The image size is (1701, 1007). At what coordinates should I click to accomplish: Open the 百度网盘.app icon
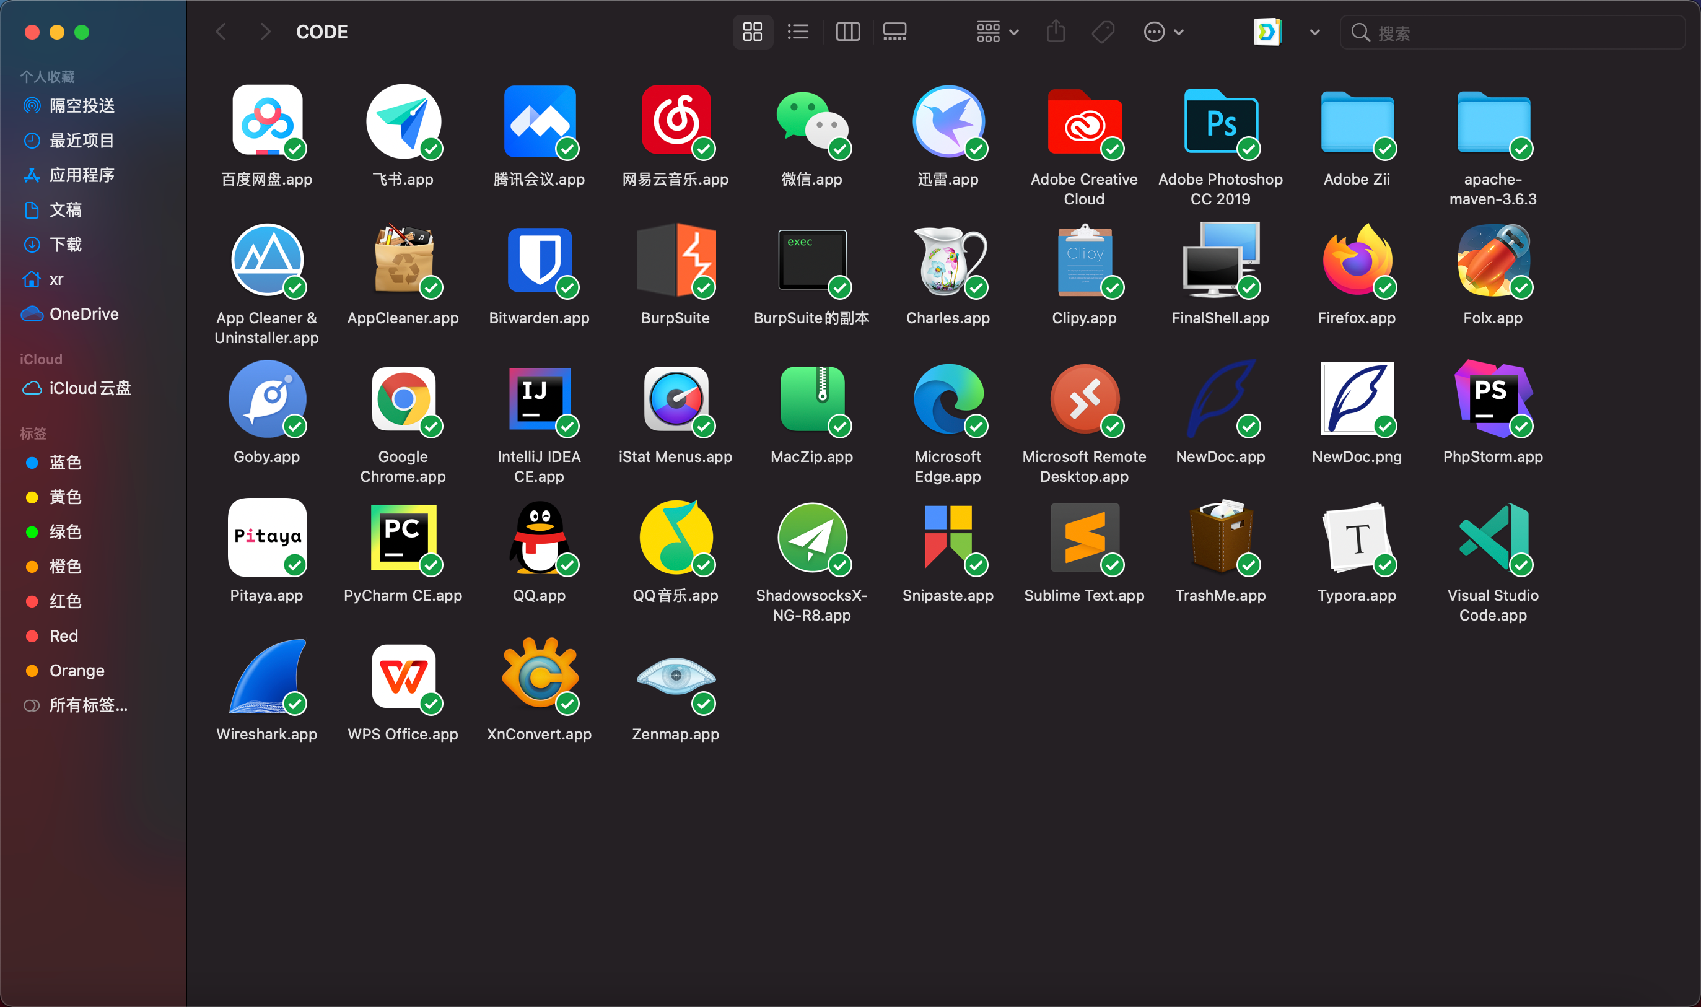[268, 122]
